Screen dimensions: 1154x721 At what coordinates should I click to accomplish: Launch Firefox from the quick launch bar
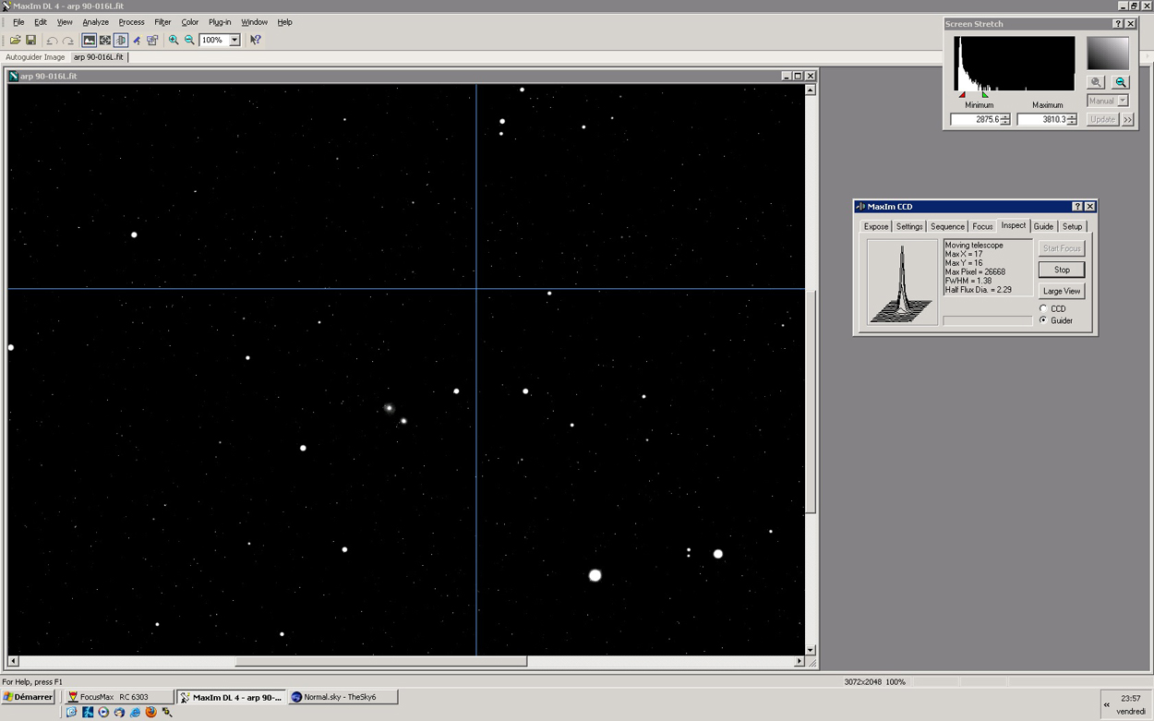tap(150, 712)
